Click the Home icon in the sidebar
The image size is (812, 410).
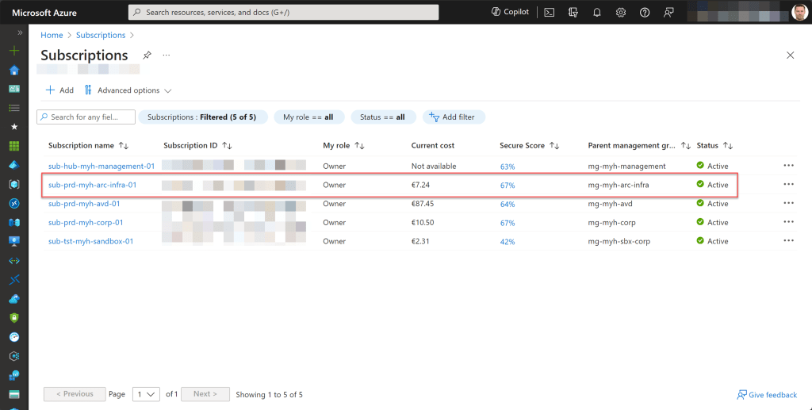coord(13,70)
